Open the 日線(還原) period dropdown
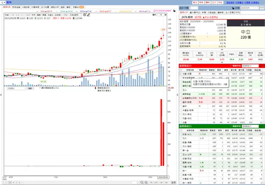 point(76,15)
